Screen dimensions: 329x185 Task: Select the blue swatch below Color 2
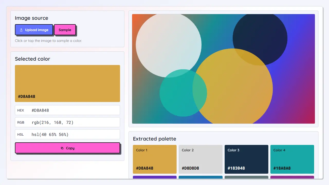click(x=200, y=177)
